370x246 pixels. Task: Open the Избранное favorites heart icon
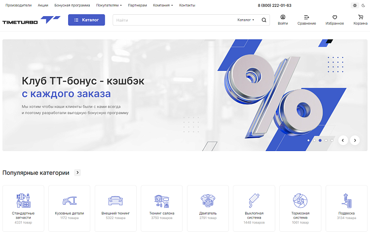pos(335,17)
